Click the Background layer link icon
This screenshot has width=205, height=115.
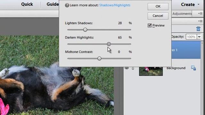tap(133, 68)
